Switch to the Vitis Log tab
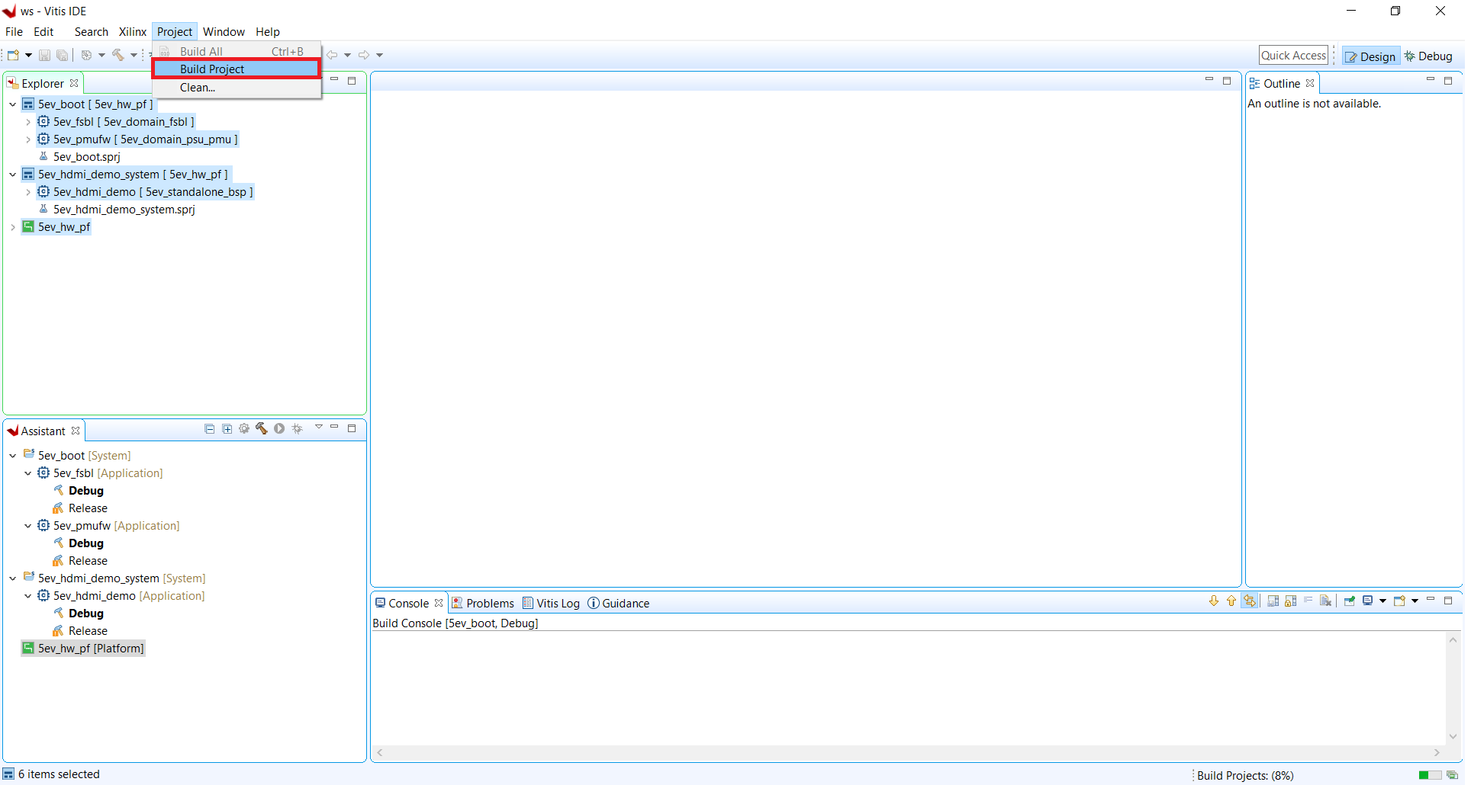 tap(552, 603)
